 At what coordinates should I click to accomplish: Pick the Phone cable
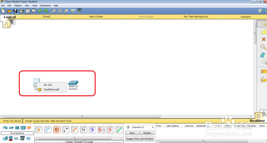[83, 130]
